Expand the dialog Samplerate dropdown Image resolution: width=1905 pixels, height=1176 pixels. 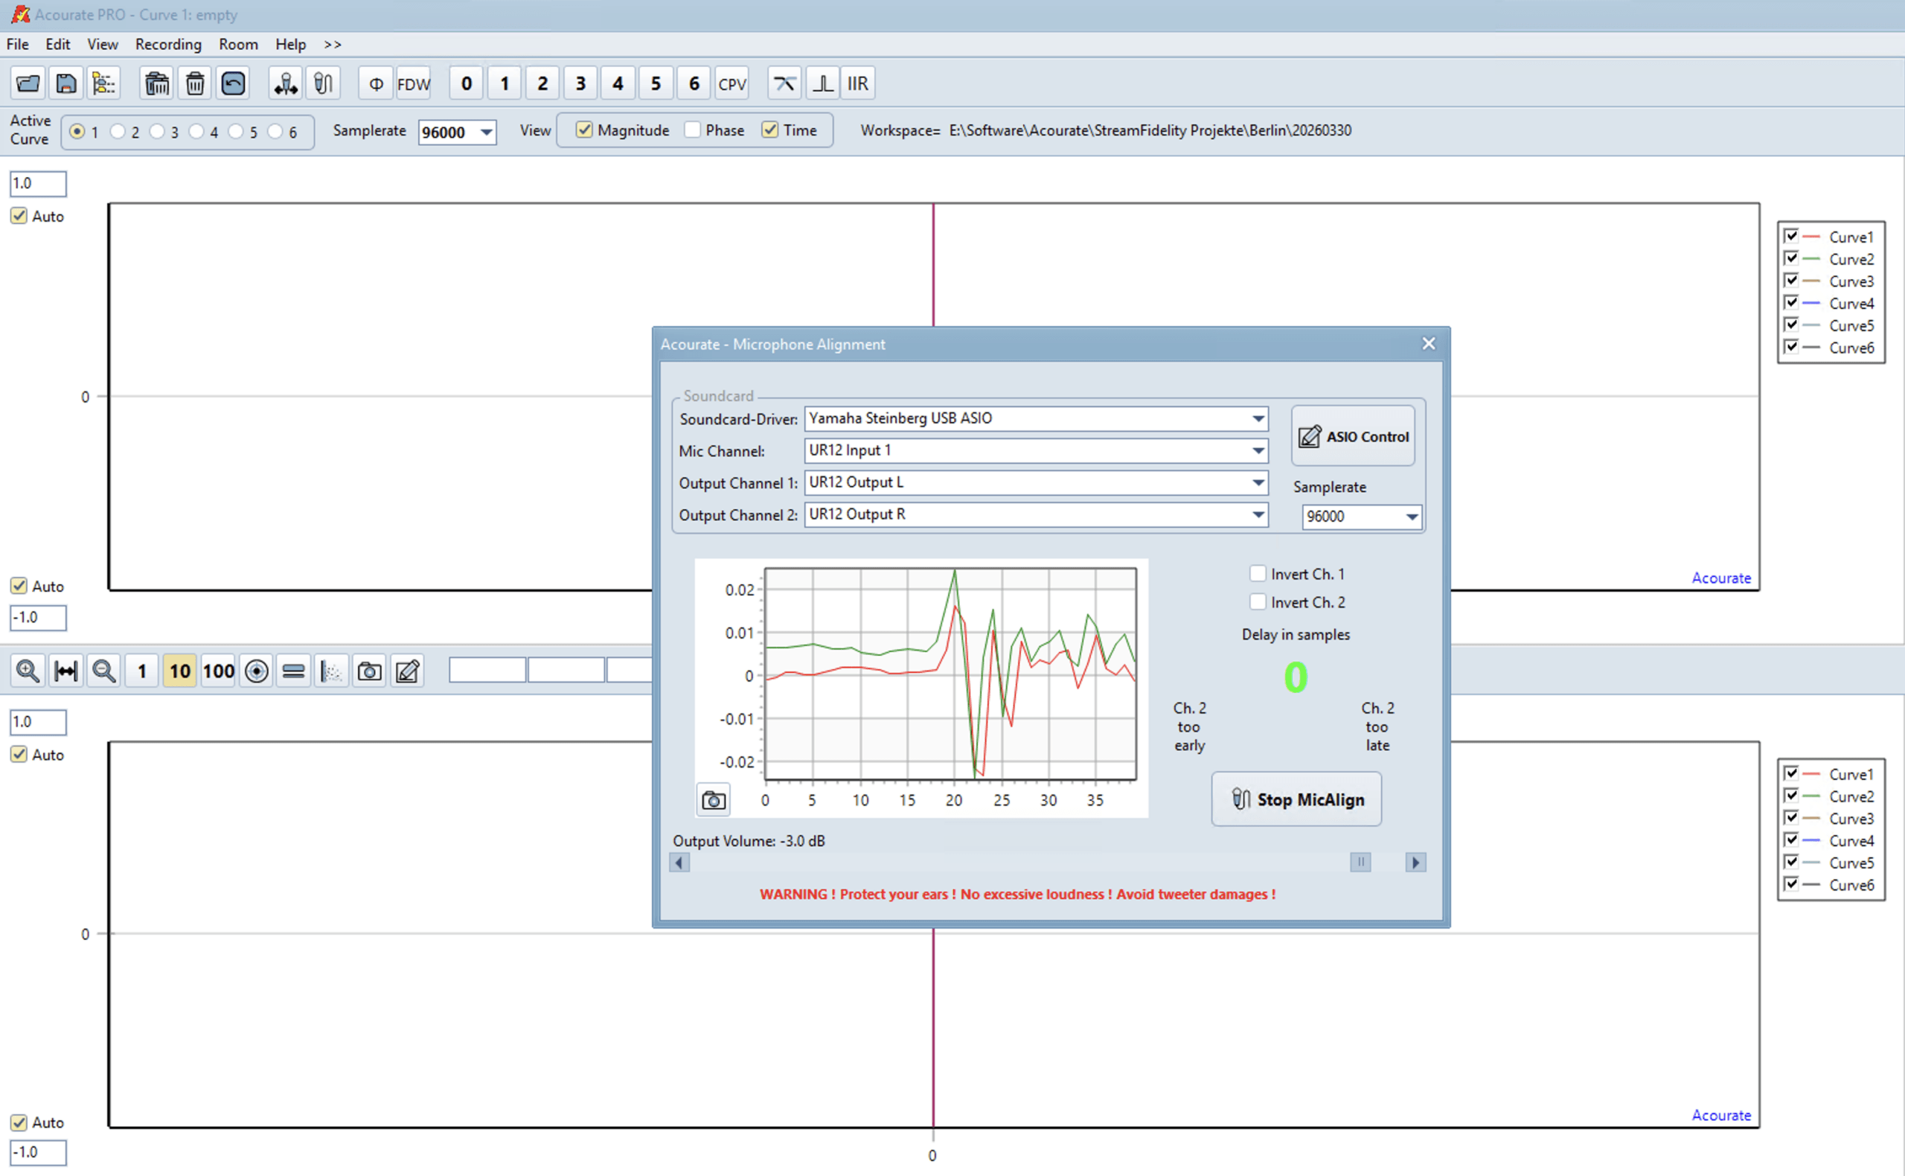click(x=1411, y=517)
